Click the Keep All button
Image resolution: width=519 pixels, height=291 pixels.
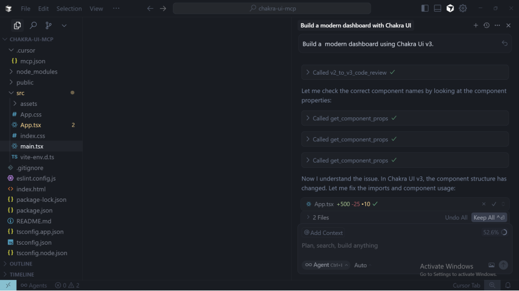pyautogui.click(x=489, y=218)
